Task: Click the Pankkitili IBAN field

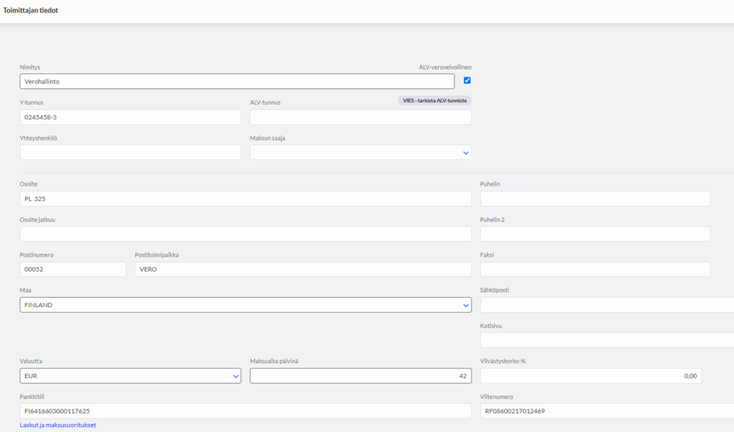Action: [x=245, y=411]
